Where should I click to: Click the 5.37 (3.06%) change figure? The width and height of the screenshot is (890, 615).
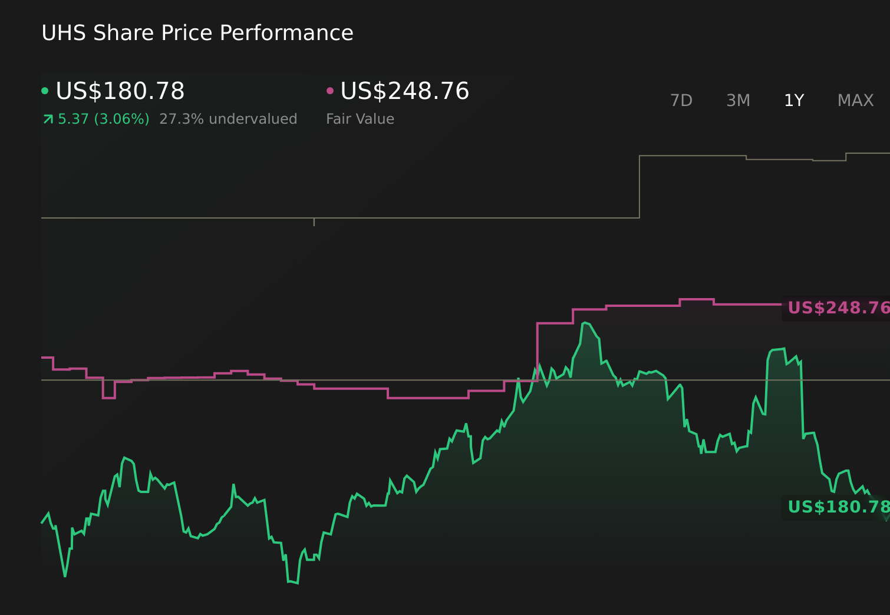coord(103,118)
